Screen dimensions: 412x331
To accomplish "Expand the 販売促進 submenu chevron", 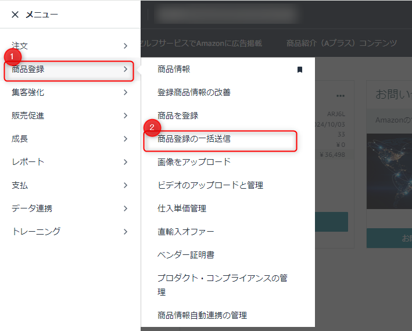I will (126, 116).
